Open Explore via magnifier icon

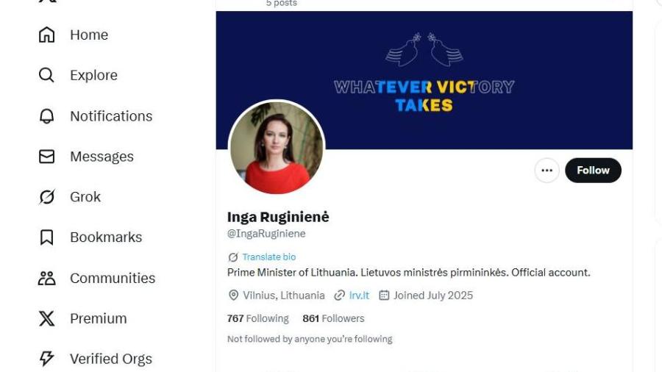coord(46,75)
